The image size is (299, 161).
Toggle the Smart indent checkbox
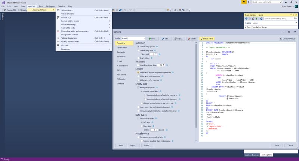138,58
